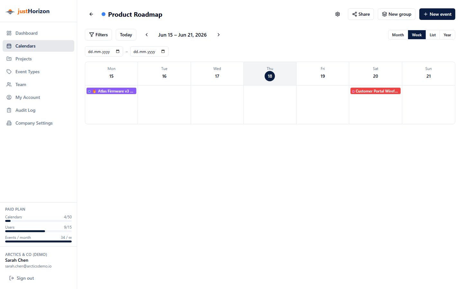This screenshot has width=463, height=289.
Task: Open the Atlas Firmware v3 event
Action: (x=111, y=91)
